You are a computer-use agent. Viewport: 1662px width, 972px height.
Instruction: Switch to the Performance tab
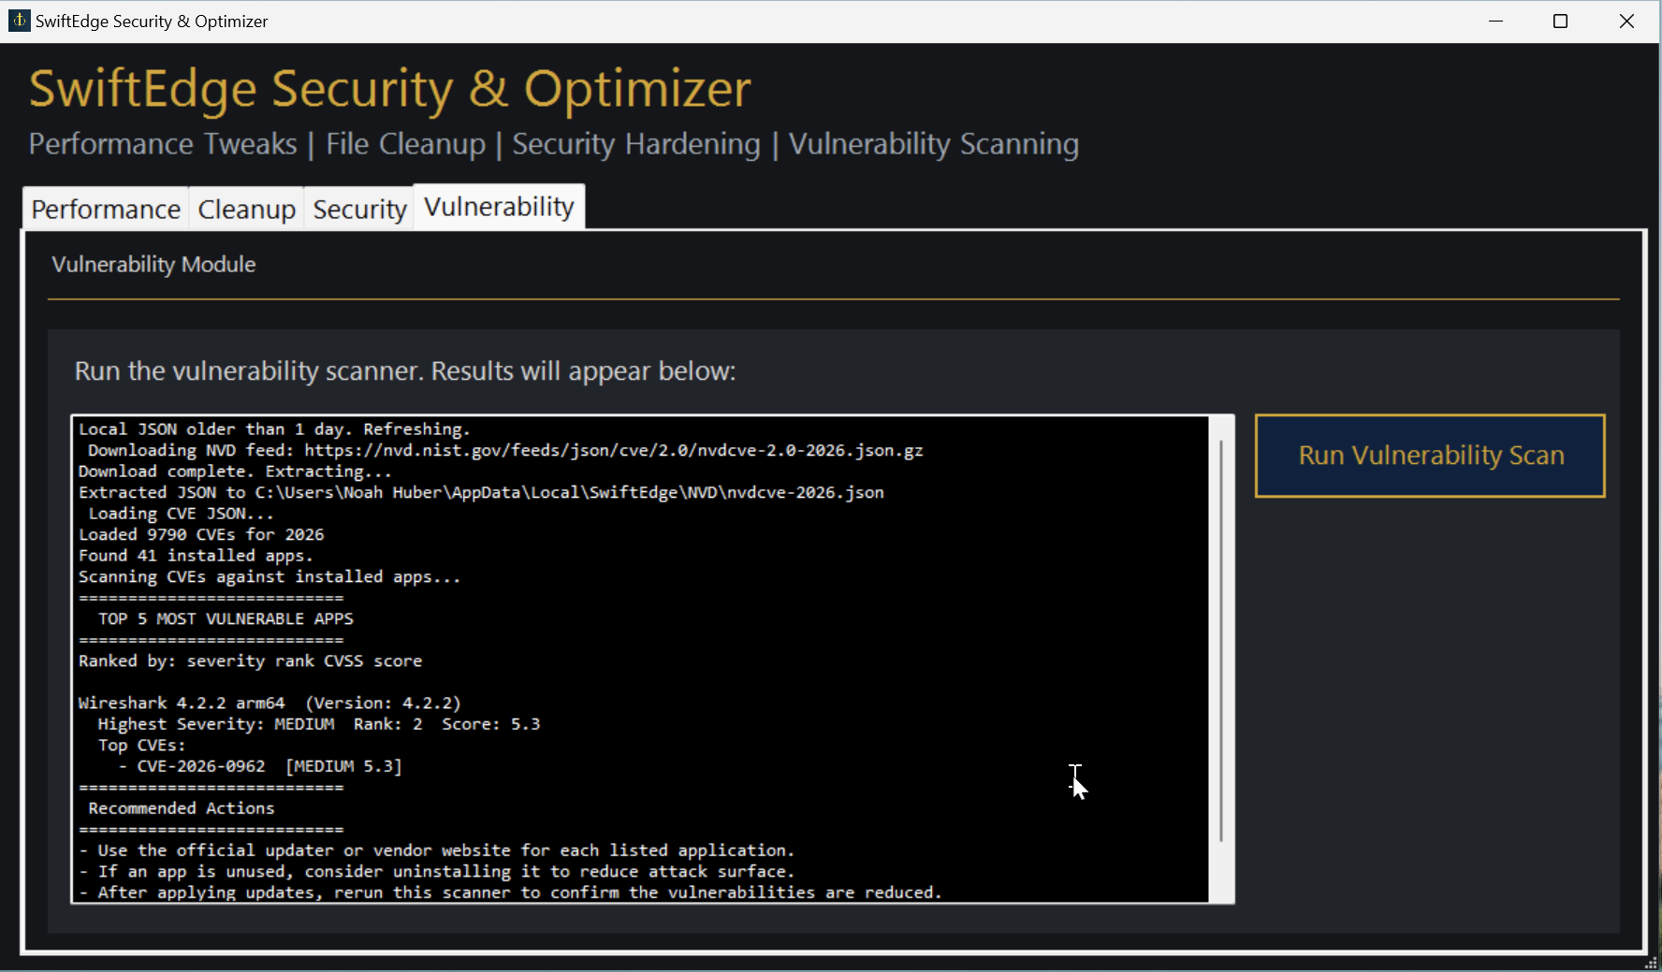(x=106, y=209)
